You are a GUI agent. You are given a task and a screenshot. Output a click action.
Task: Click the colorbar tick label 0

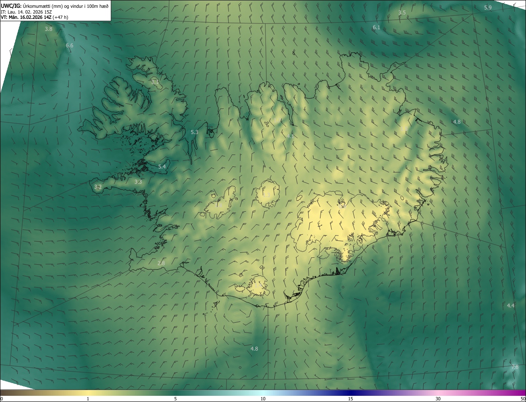coord(2,399)
